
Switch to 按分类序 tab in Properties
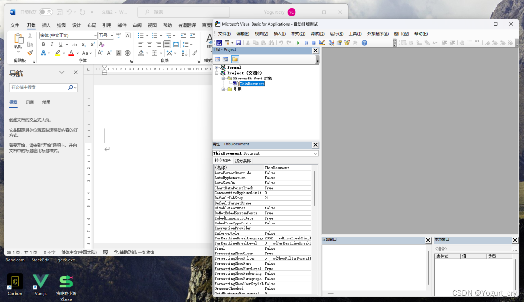click(243, 161)
